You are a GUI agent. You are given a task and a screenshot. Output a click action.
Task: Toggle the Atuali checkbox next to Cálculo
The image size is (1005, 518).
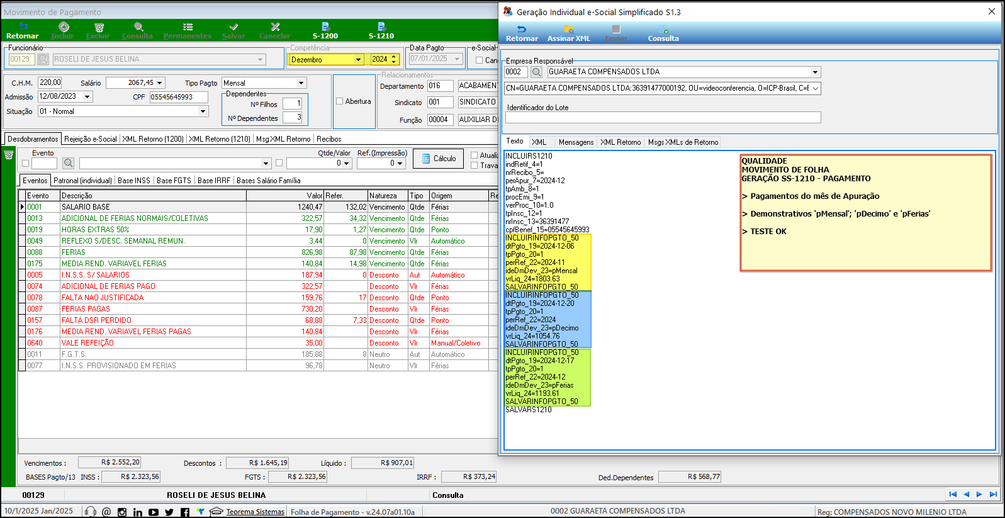[474, 155]
